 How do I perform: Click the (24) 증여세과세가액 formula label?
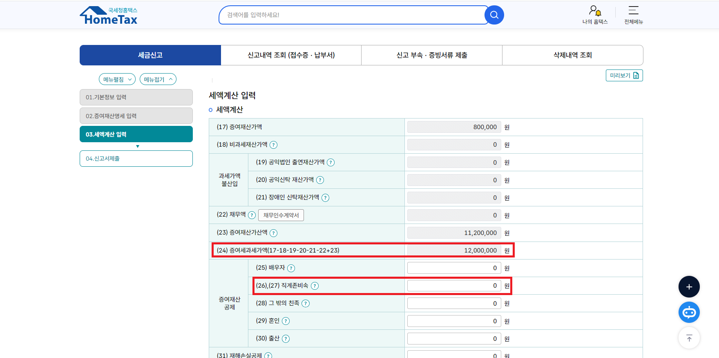(x=278, y=251)
